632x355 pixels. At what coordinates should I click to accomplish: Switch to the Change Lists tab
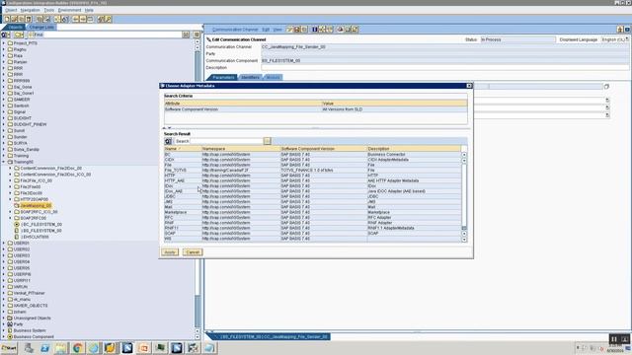click(41, 27)
